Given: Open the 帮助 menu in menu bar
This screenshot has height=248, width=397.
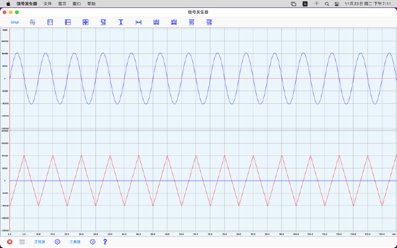Looking at the screenshot, I should (x=91, y=4).
